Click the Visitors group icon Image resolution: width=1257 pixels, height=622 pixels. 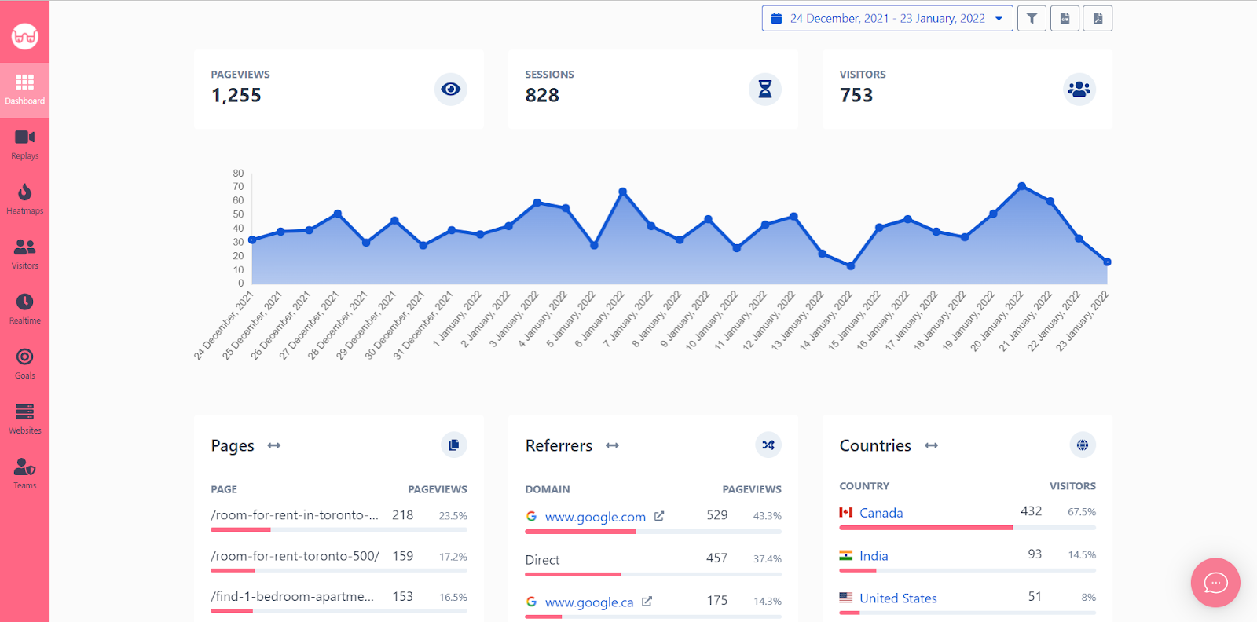coord(1079,90)
